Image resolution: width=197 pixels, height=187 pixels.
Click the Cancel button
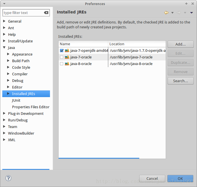click(152, 178)
